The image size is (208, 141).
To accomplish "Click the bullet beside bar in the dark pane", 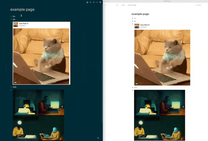I will point(11,19).
